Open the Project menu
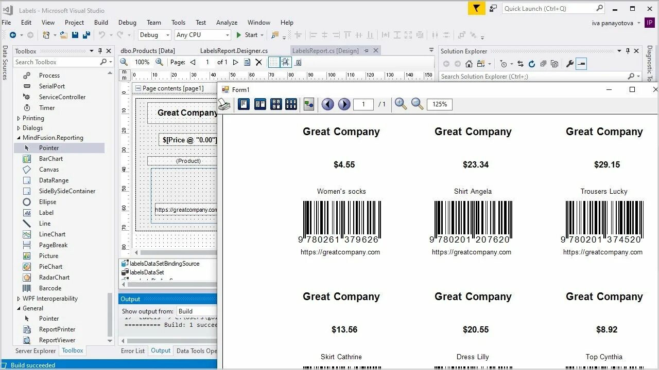This screenshot has width=659, height=370. 74,22
